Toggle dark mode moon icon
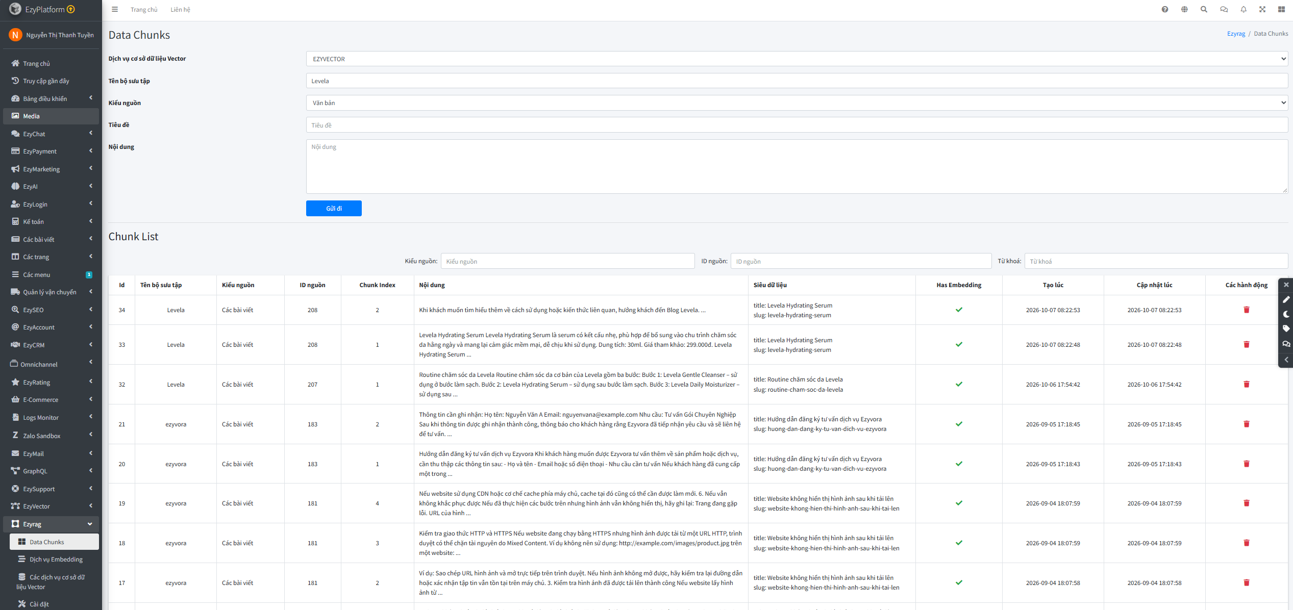This screenshot has width=1293, height=610. (1286, 314)
